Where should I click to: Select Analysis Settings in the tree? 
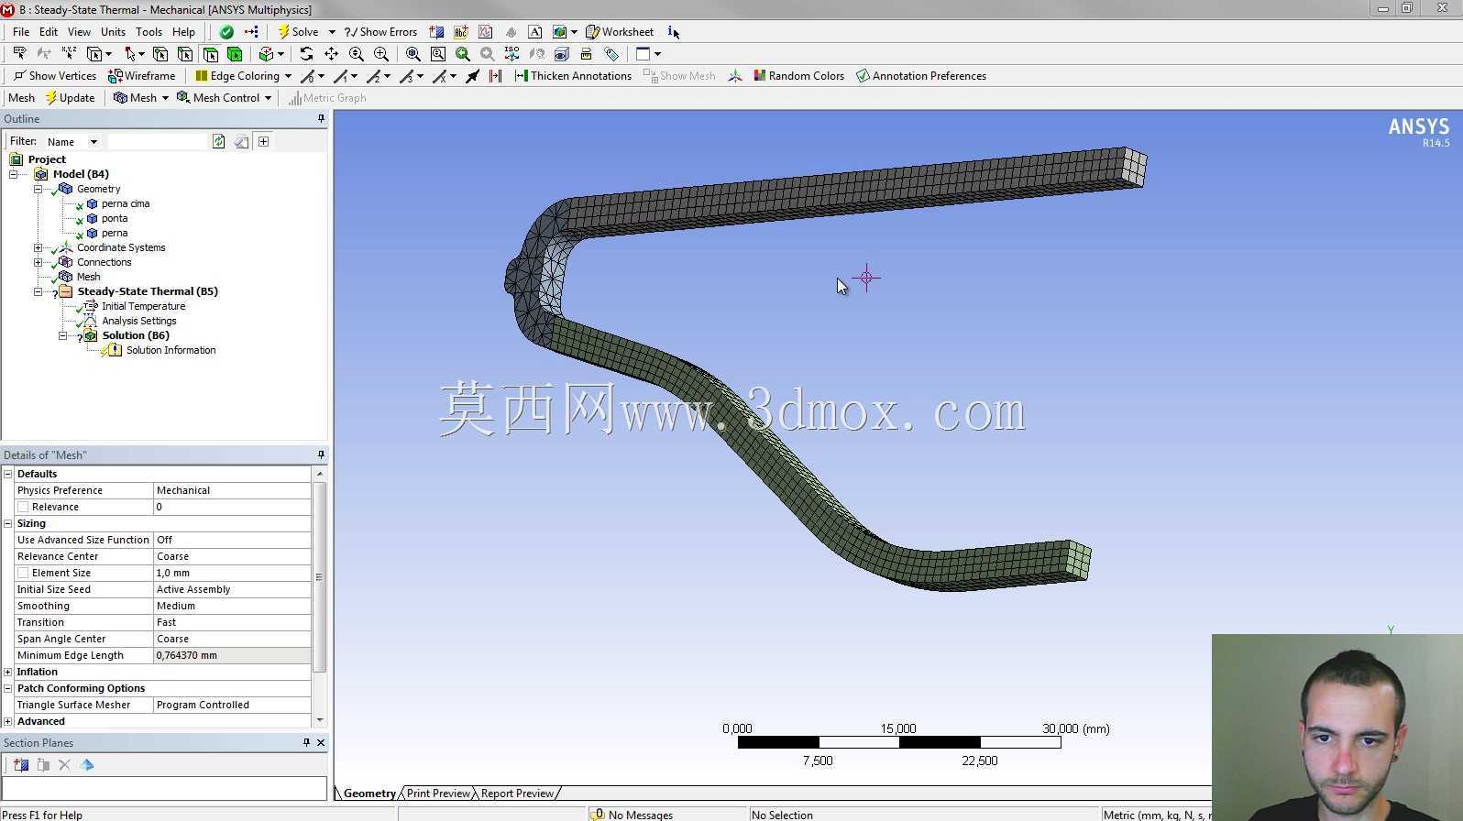(x=138, y=321)
